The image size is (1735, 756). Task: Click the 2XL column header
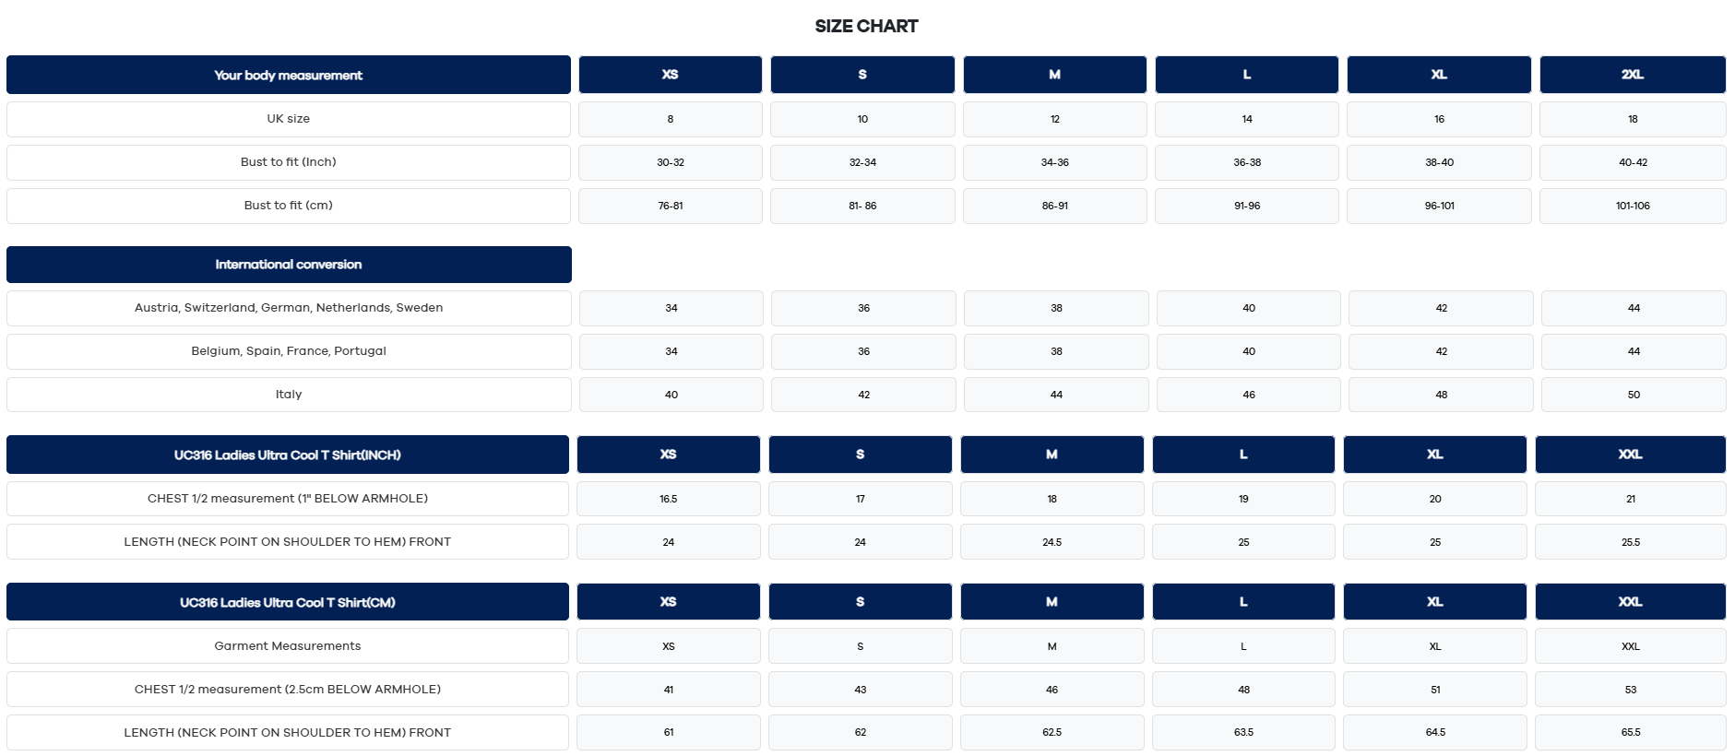[1632, 75]
